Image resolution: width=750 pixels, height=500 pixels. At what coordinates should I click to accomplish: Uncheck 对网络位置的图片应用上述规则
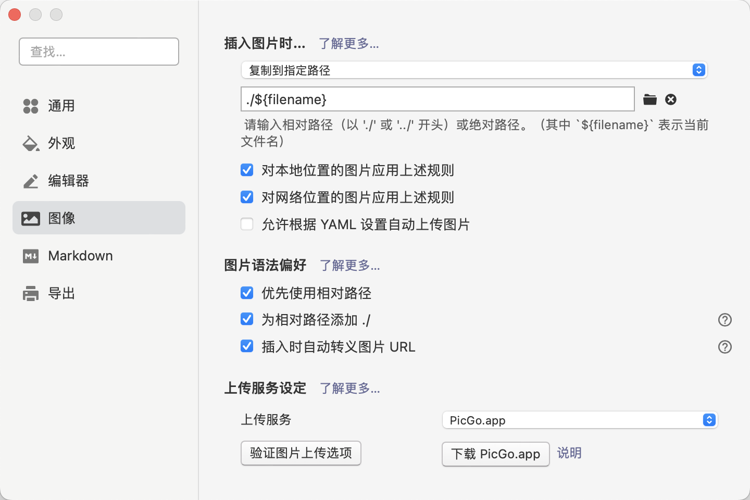point(247,197)
